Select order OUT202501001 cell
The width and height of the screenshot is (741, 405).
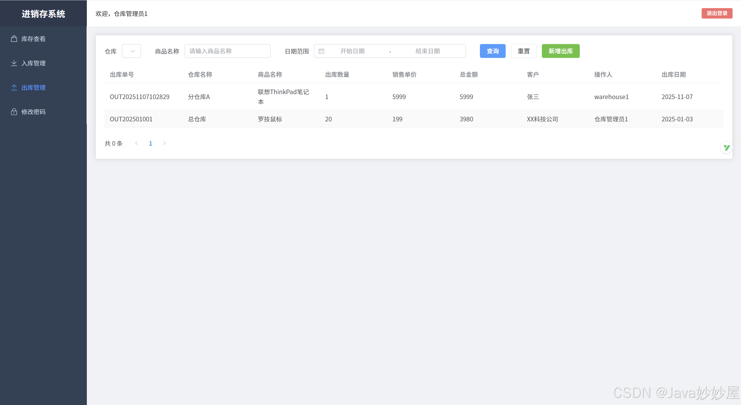click(x=131, y=119)
